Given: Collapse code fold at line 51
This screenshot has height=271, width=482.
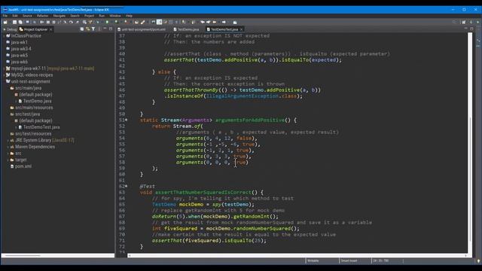Looking at the screenshot, I should tap(126, 120).
